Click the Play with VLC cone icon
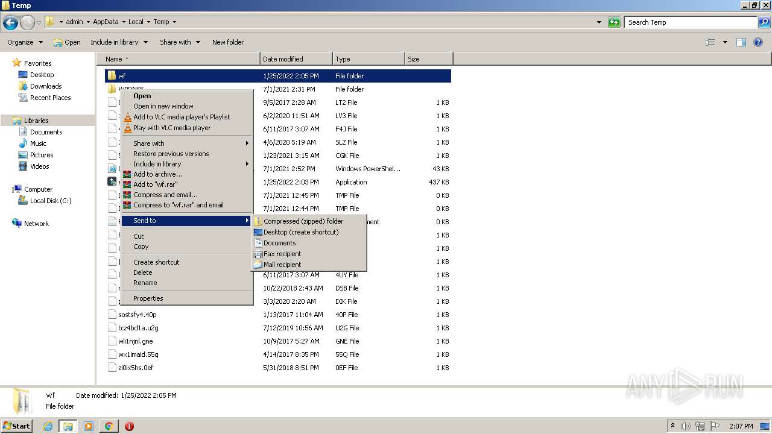Viewport: 772px width, 434px height. pyautogui.click(x=127, y=128)
